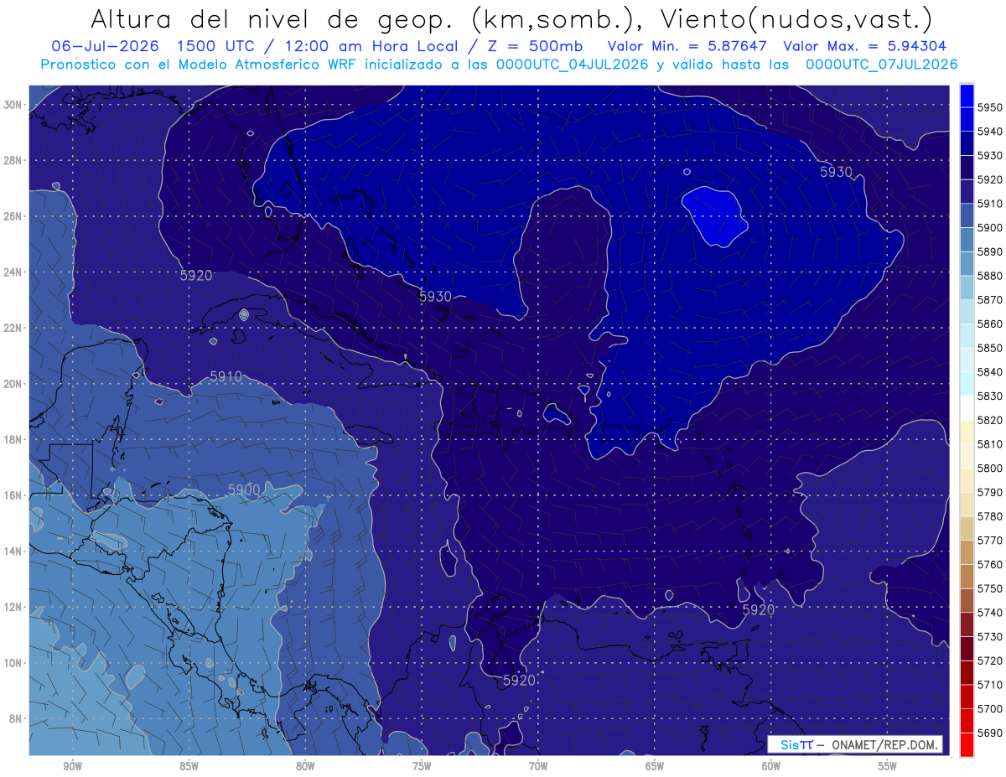Click the '5910' contour label on the map
The width and height of the screenshot is (1006, 777).
click(226, 377)
